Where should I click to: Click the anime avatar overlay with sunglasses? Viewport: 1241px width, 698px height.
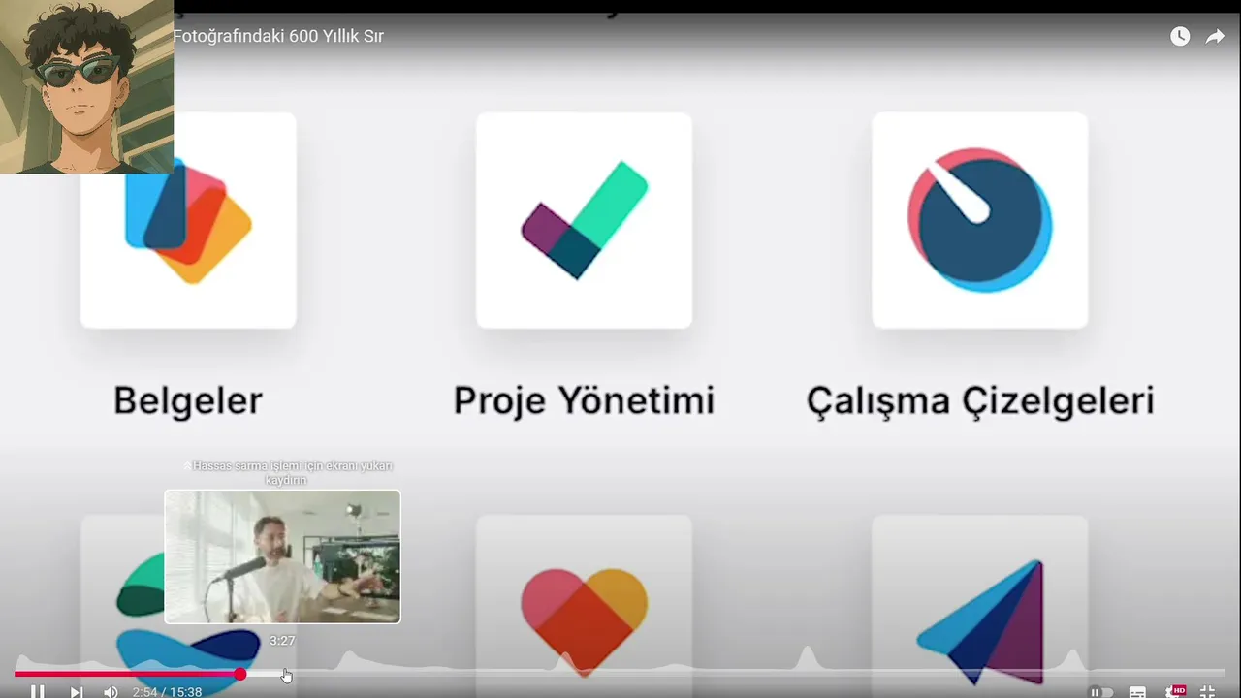tap(87, 87)
